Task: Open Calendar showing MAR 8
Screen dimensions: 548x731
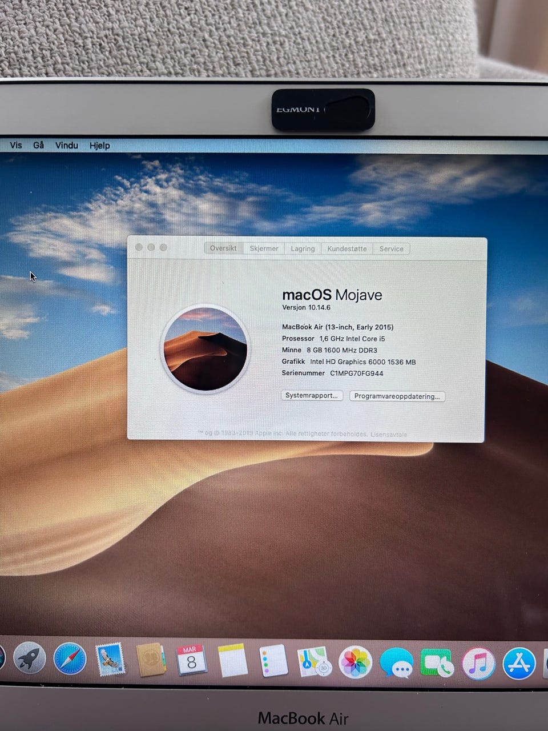Action: (191, 660)
